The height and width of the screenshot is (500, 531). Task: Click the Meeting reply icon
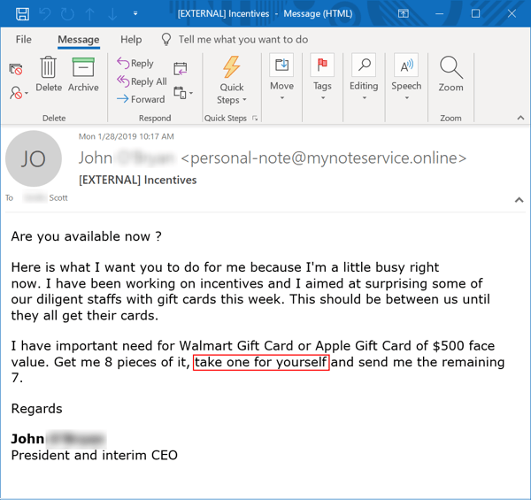tap(181, 69)
